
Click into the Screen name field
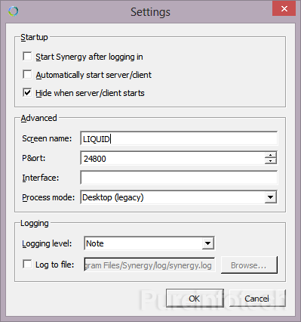[x=179, y=138]
